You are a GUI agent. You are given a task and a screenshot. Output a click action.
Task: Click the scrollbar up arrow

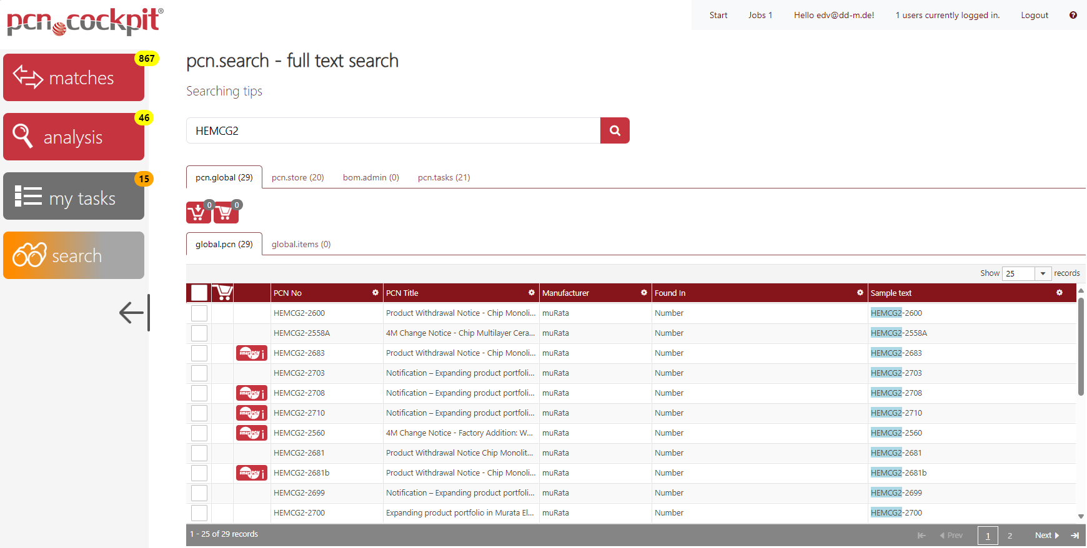click(1081, 290)
